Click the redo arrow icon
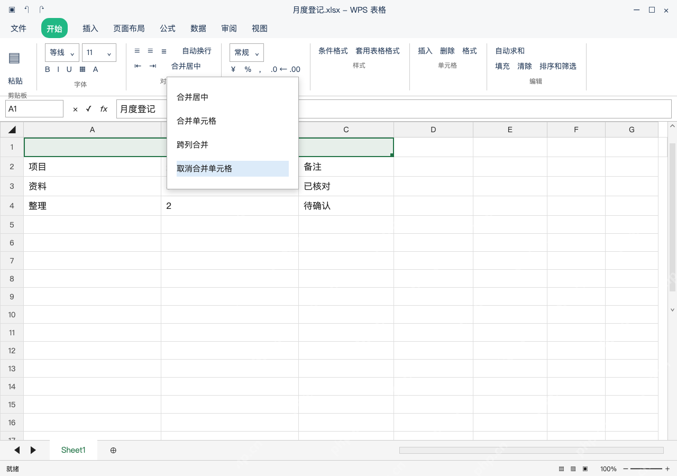The width and height of the screenshot is (677, 476). point(42,10)
